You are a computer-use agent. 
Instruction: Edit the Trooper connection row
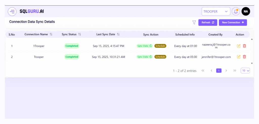(x=239, y=57)
